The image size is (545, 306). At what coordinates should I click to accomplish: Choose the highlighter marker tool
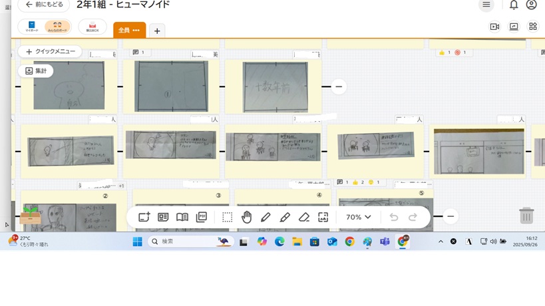285,218
